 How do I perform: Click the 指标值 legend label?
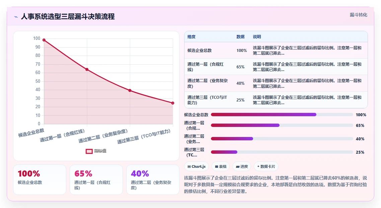[x=100, y=151]
